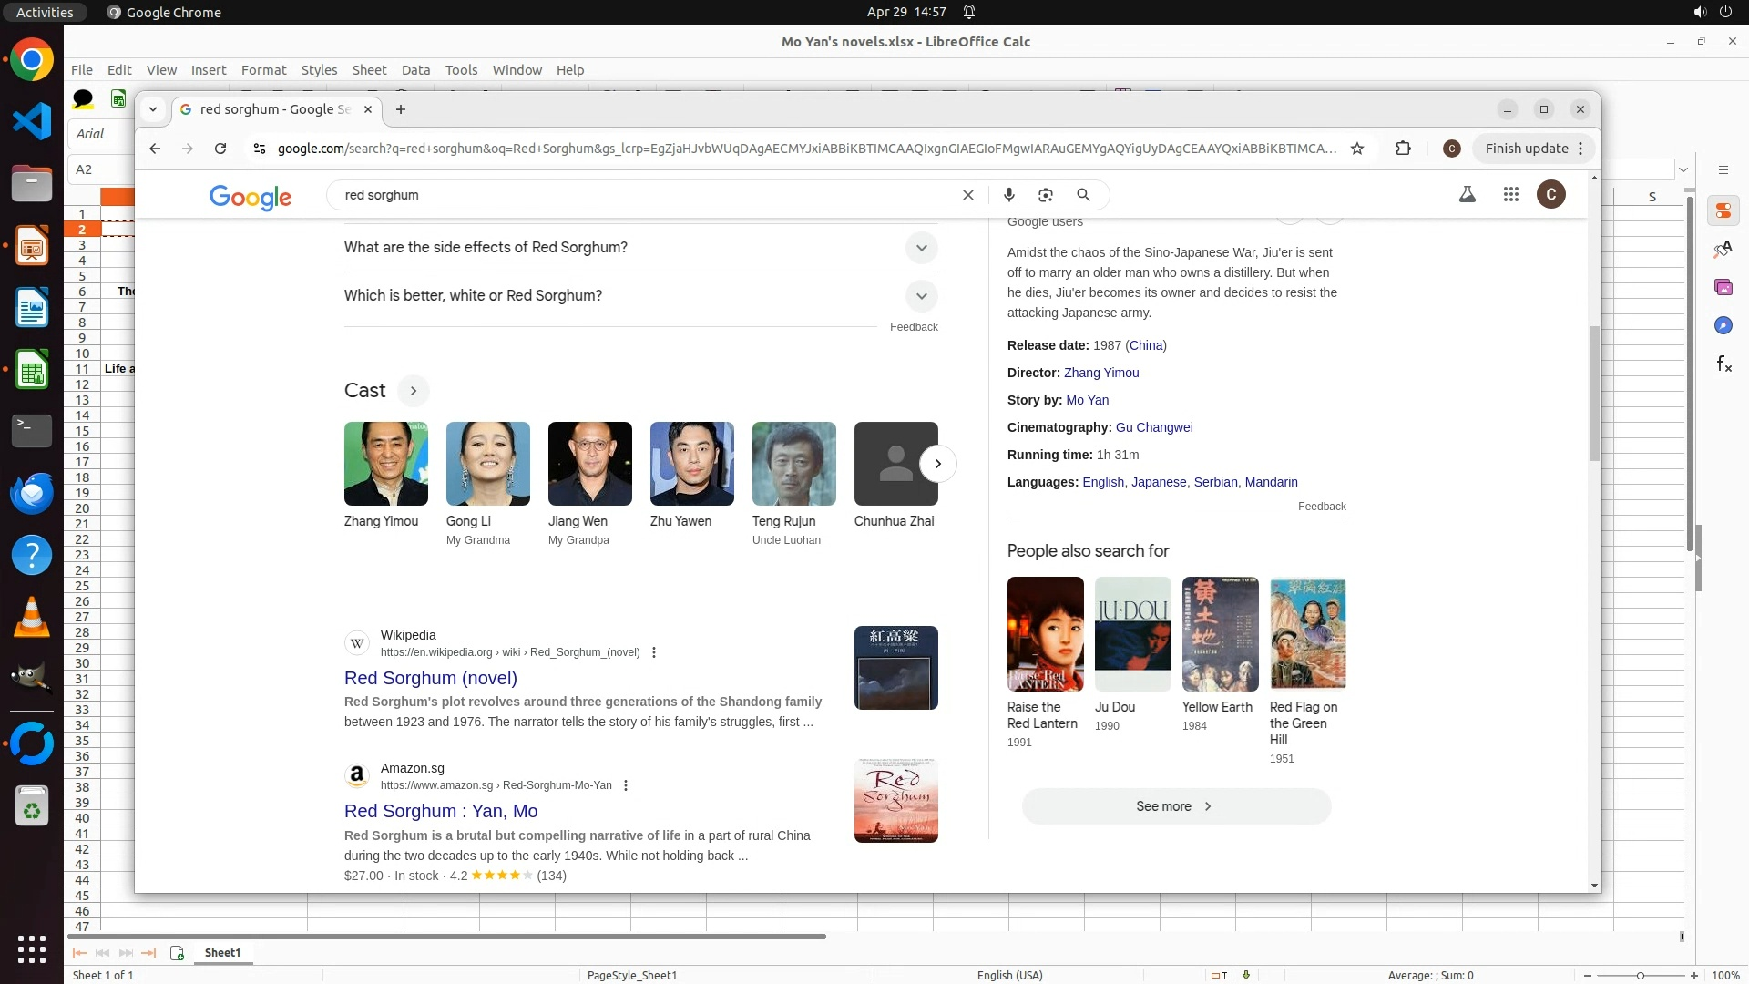Open Google Lens image search
Screen dimensions: 1749x984
[x=1046, y=195]
